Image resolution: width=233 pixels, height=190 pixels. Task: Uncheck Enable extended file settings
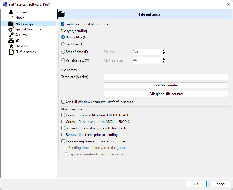[63, 24]
